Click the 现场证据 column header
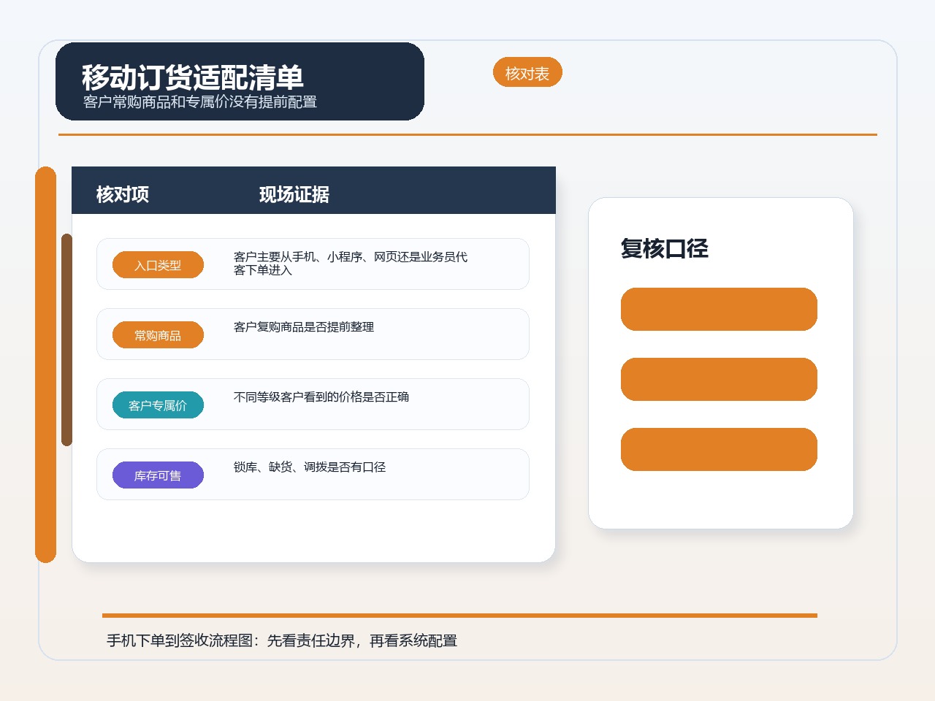This screenshot has height=701, width=935. 294,194
